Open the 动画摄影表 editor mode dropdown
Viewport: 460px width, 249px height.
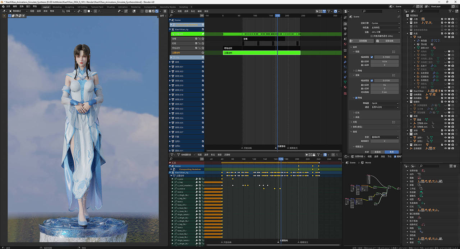[186, 155]
